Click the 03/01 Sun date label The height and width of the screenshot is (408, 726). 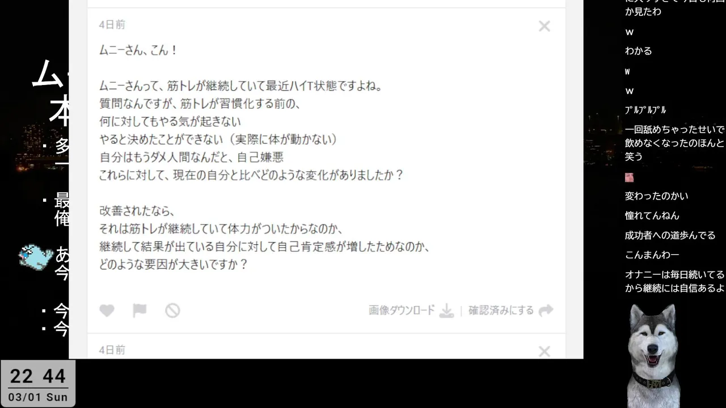tap(38, 397)
